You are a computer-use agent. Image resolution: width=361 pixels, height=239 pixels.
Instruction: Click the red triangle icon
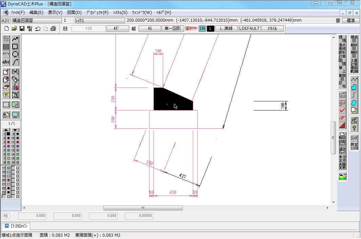pyautogui.click(x=342, y=125)
